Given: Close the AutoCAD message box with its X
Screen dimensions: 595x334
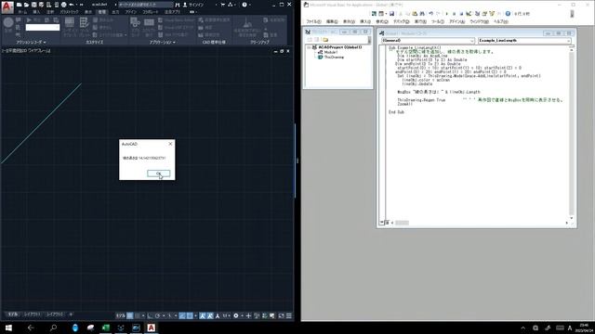Looking at the screenshot, I should 170,144.
